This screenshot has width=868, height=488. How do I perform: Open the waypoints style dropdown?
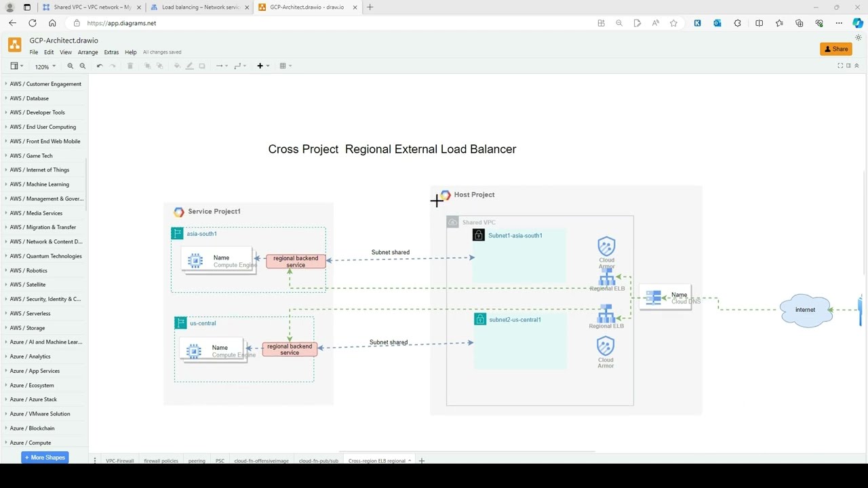[240, 66]
